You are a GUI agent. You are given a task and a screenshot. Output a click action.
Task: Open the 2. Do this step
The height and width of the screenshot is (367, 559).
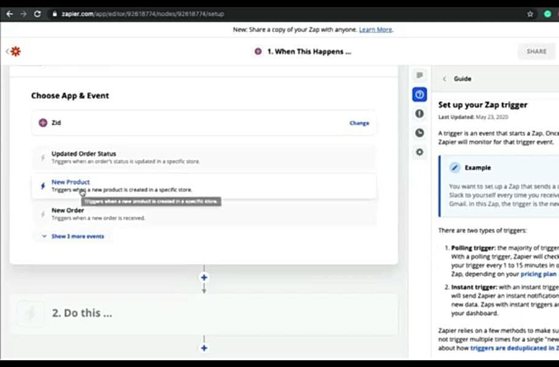[x=204, y=313]
